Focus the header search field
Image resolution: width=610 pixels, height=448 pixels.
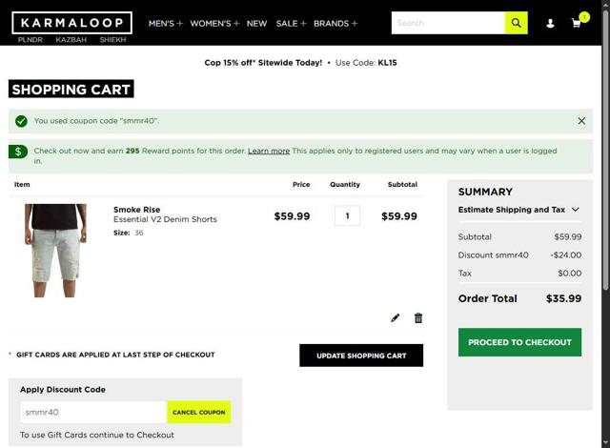[448, 23]
